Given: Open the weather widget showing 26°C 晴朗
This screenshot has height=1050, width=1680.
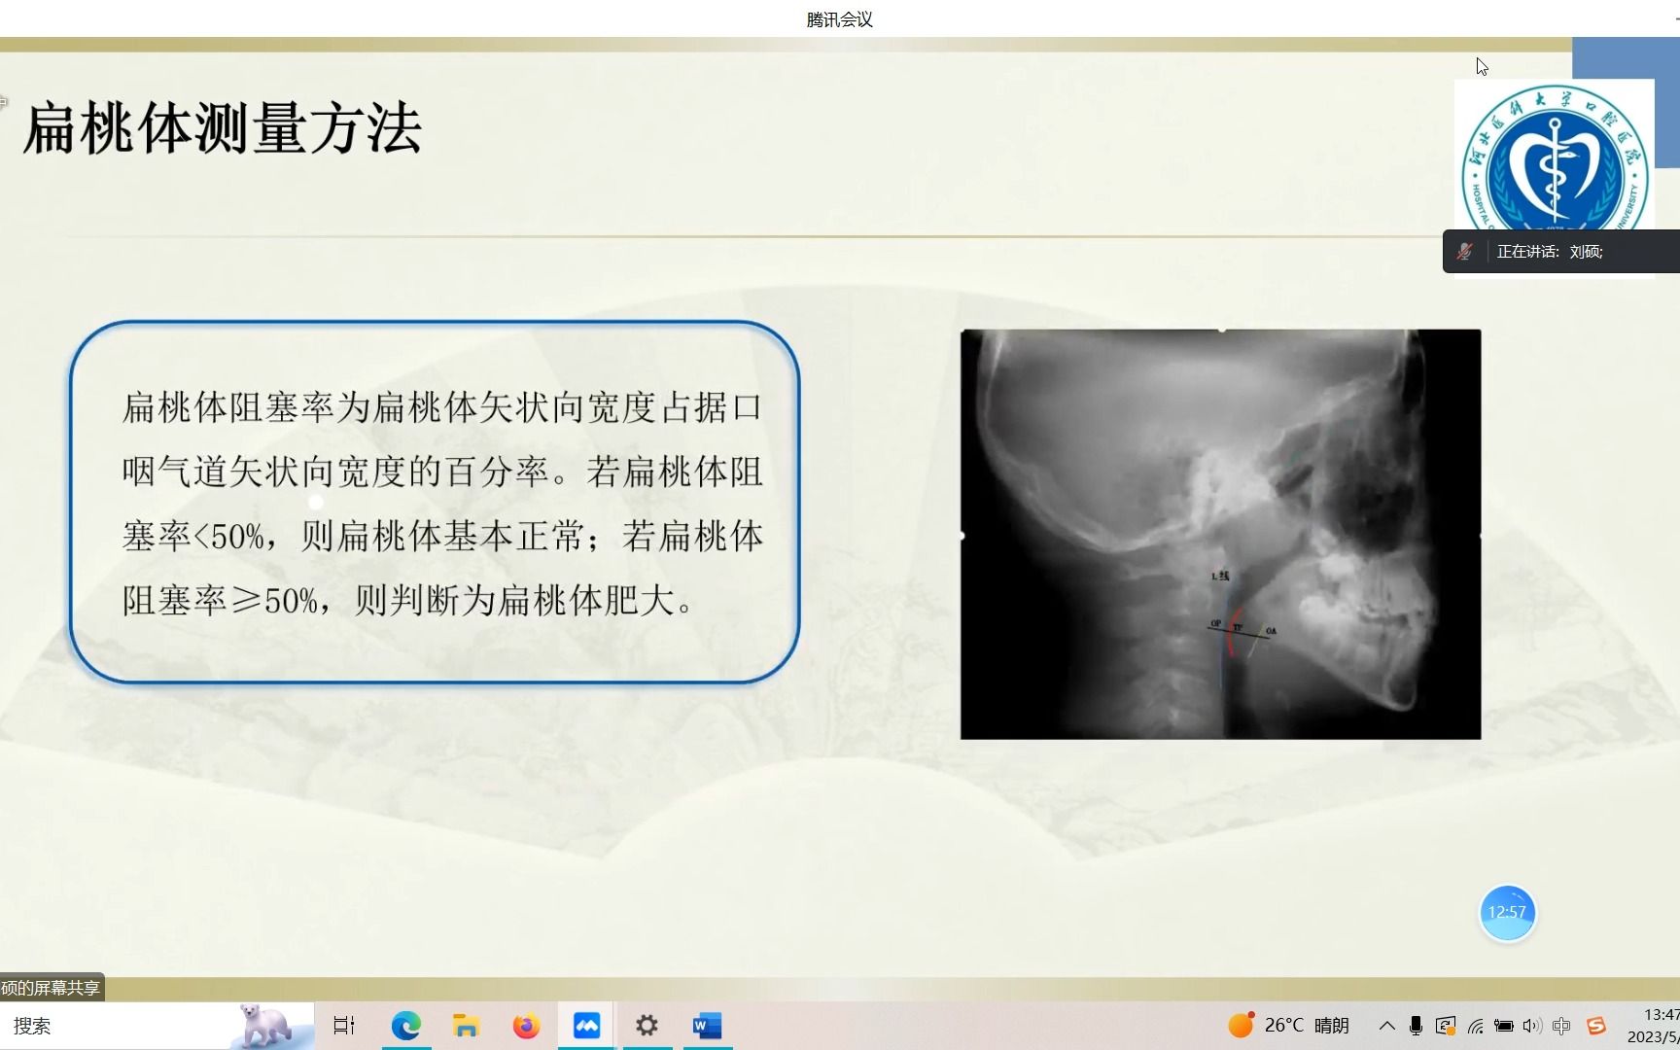Looking at the screenshot, I should [x=1289, y=1026].
